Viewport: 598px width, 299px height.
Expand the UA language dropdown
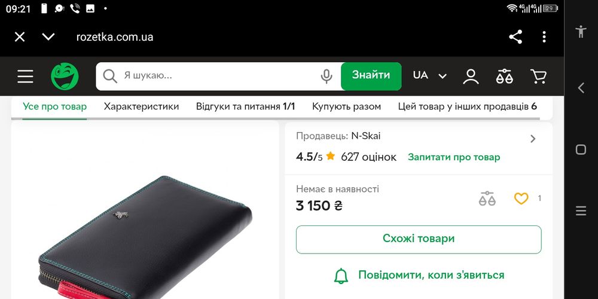[429, 75]
